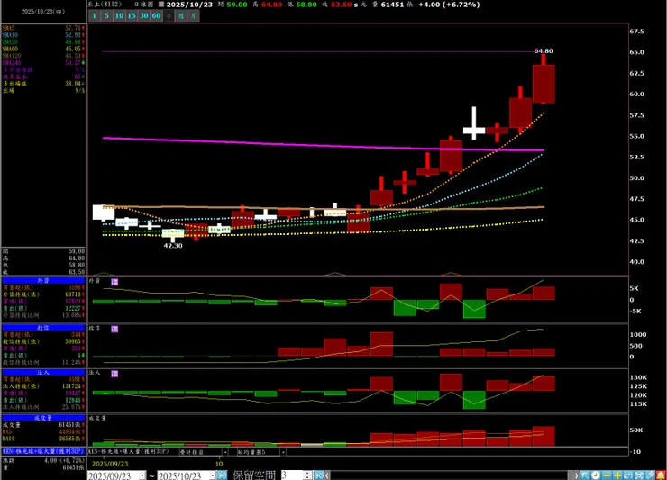The image size is (667, 480).
Task: Click the latest red candlestick near 64.80
Action: (544, 84)
